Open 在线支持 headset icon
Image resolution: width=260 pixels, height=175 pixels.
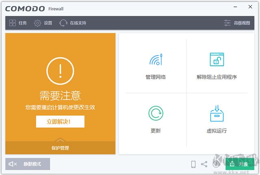63,23
